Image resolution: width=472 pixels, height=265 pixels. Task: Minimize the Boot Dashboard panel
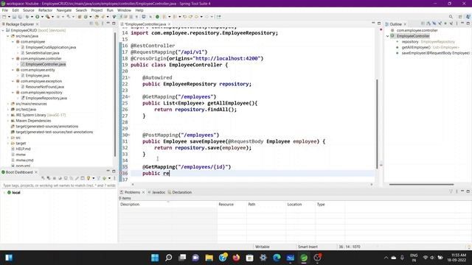(x=108, y=172)
